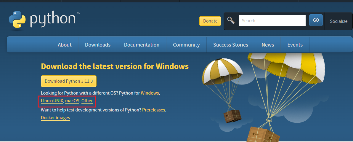Follow the Other platforms link
The image size is (353, 142).
point(87,101)
